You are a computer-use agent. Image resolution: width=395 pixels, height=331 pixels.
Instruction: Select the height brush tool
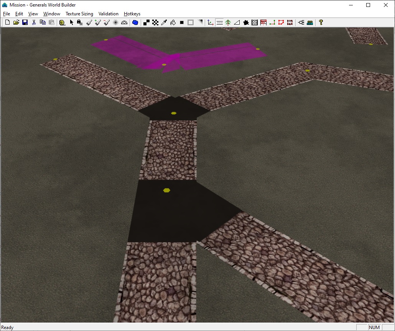(89, 22)
